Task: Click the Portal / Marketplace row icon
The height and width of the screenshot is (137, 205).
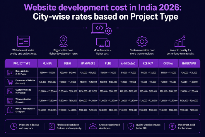Action: [10, 110]
